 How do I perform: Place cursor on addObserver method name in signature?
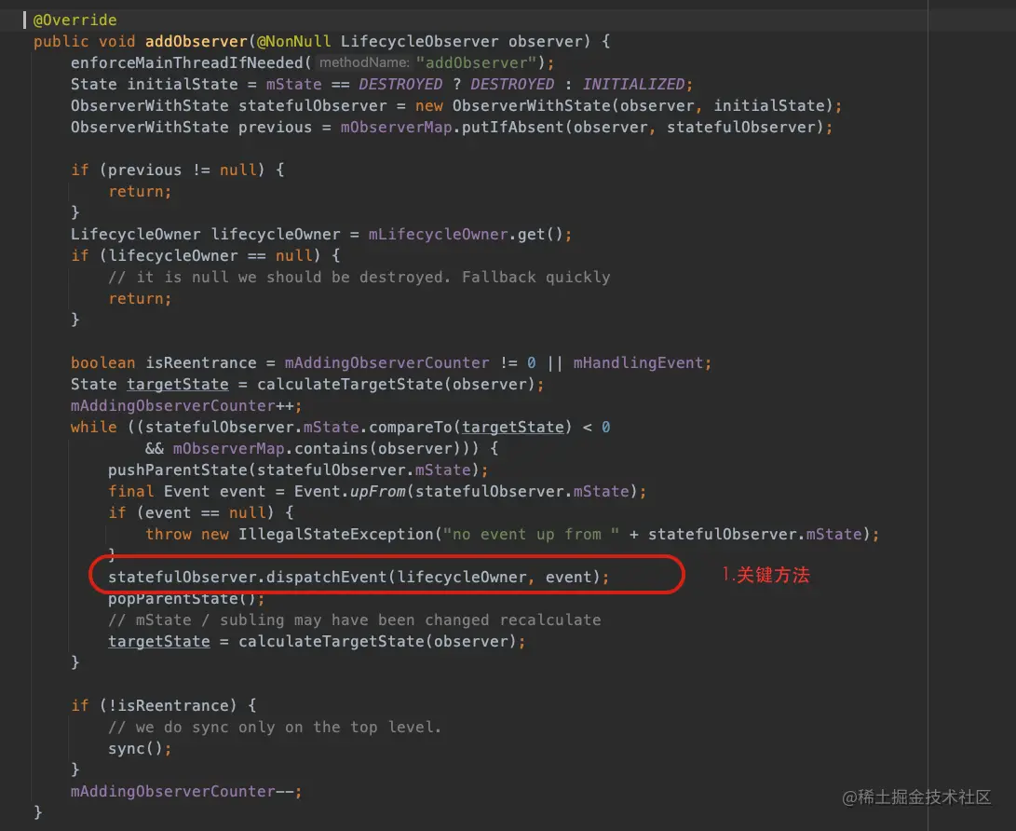[x=196, y=42]
